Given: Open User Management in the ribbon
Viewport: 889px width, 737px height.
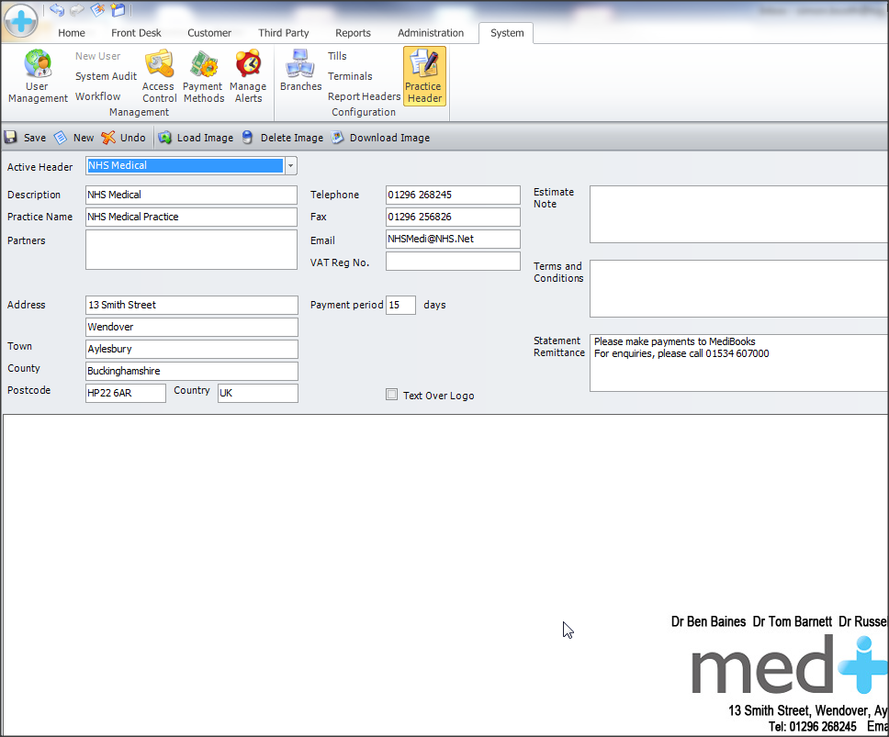Looking at the screenshot, I should coord(38,76).
